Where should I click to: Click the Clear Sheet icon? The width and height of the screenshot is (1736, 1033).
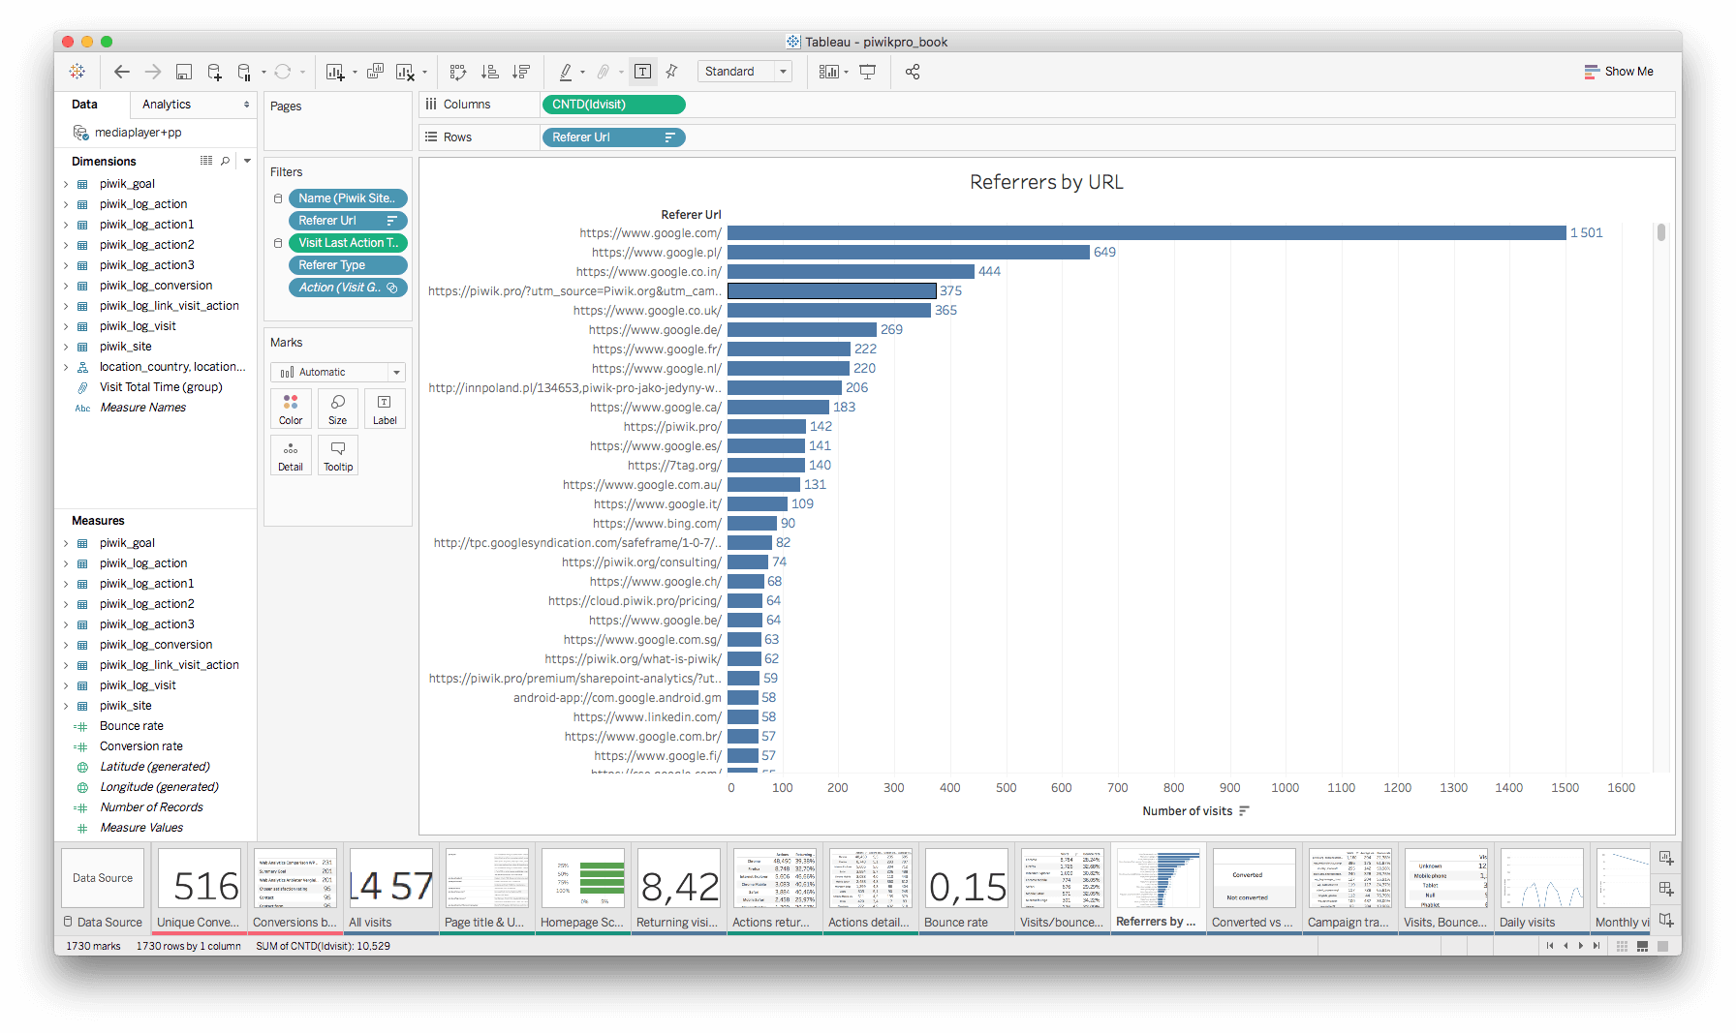[406, 72]
